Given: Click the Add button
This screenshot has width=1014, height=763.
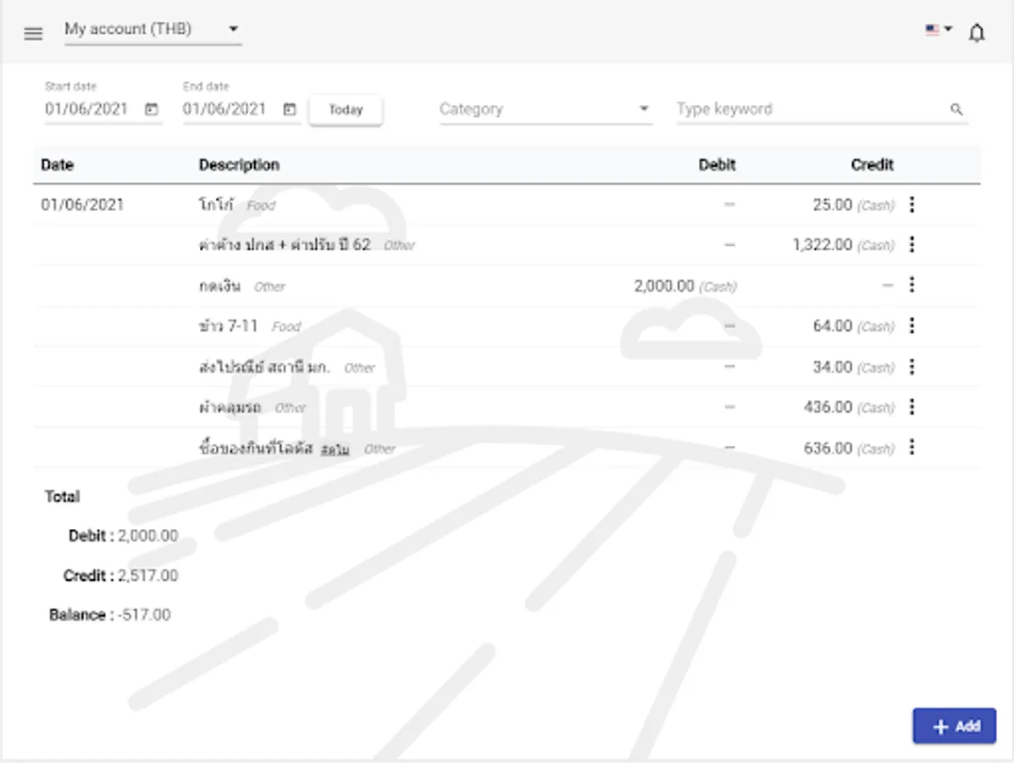Looking at the screenshot, I should [x=955, y=726].
